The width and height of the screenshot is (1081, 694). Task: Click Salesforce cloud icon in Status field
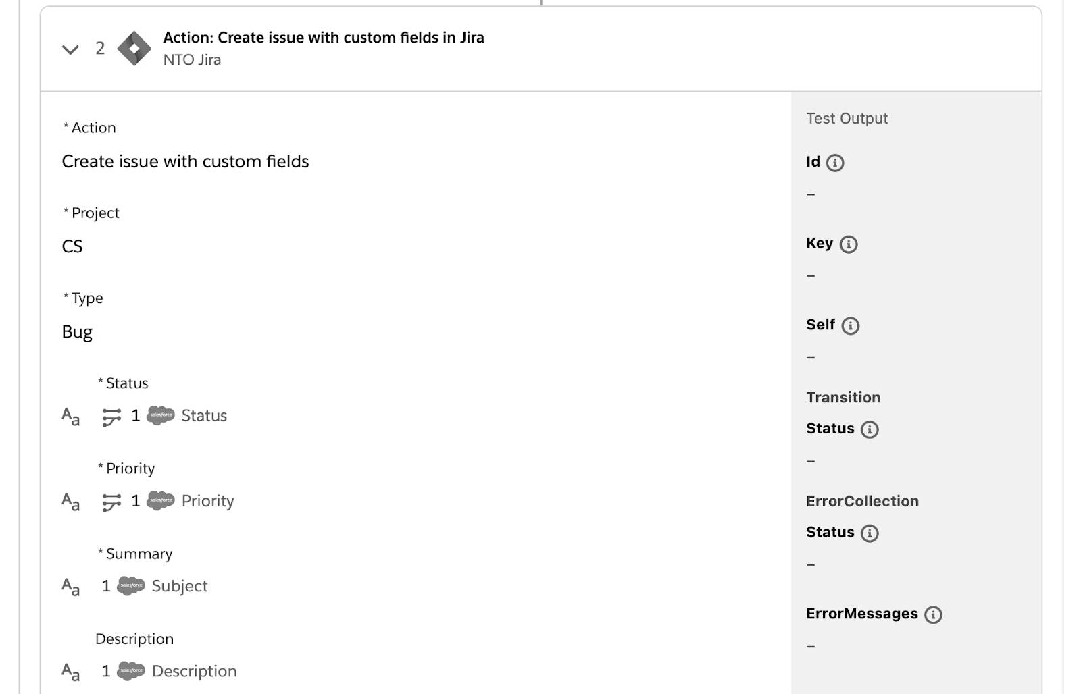coord(161,415)
